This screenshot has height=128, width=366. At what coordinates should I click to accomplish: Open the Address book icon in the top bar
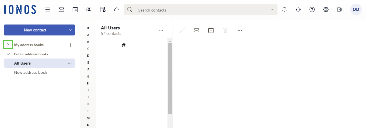click(x=89, y=10)
